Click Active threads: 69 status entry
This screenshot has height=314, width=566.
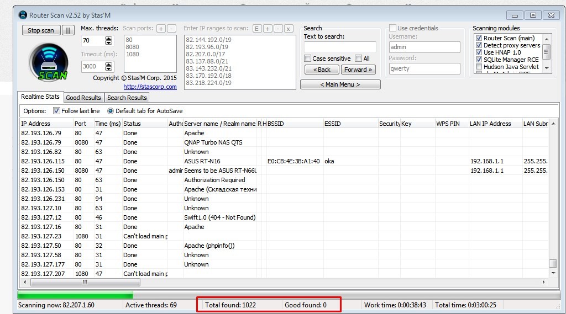click(151, 305)
